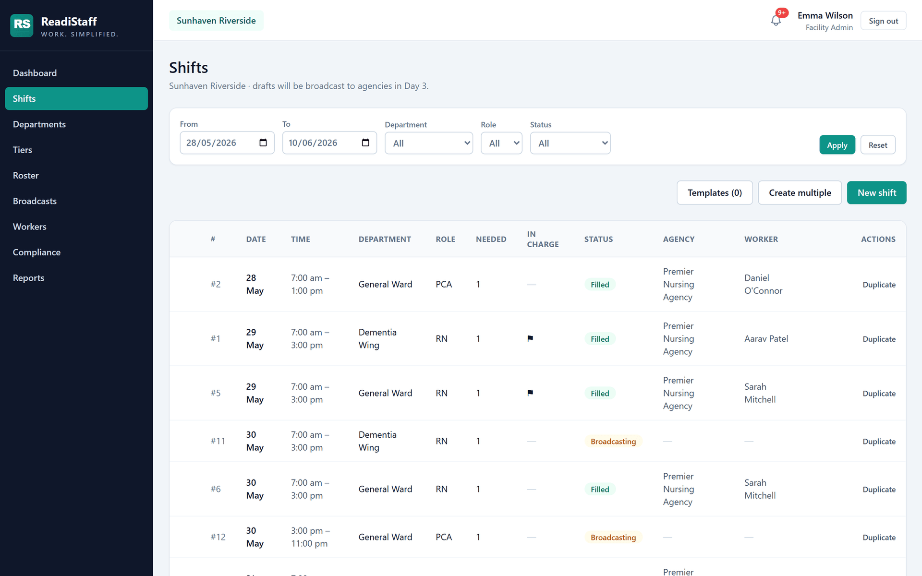The height and width of the screenshot is (576, 922).
Task: Click the Sunhaven Riverside facility chip
Action: (216, 21)
